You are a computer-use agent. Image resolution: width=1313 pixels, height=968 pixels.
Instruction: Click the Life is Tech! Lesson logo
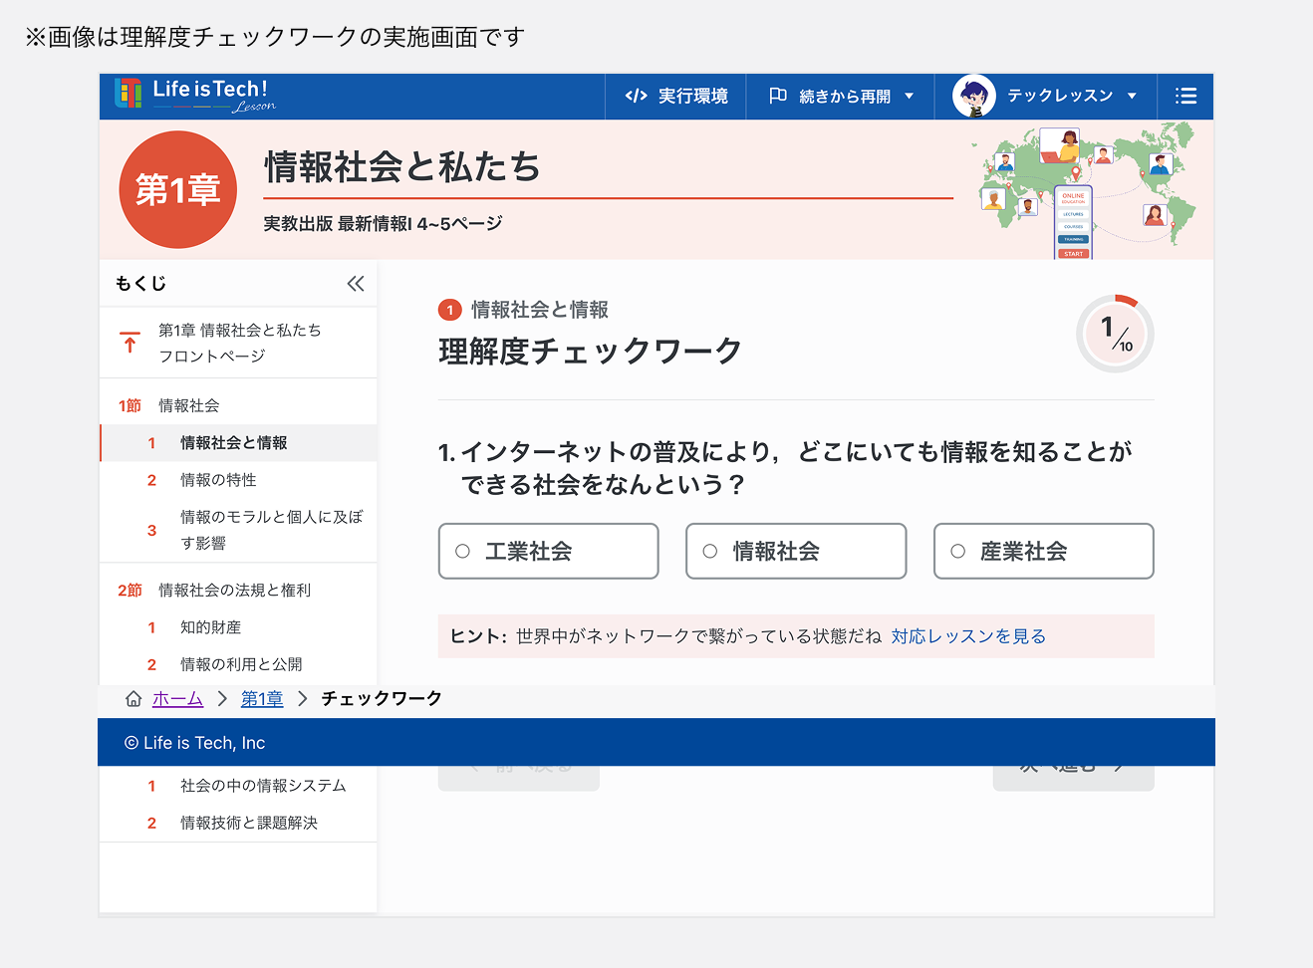pos(195,95)
